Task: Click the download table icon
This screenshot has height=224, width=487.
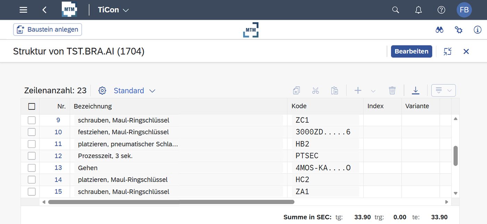Action: point(415,91)
